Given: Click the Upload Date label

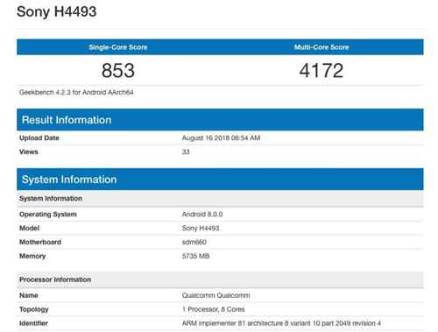Looking at the screenshot, I should (x=39, y=138).
